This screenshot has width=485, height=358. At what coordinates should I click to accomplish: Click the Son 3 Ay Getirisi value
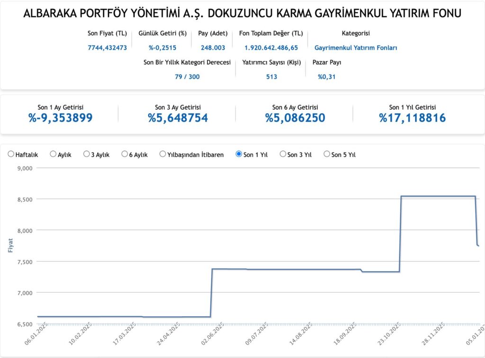pos(178,118)
